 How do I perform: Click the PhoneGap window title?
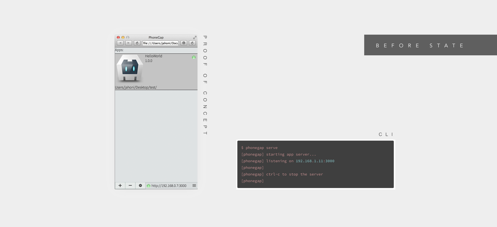156,37
